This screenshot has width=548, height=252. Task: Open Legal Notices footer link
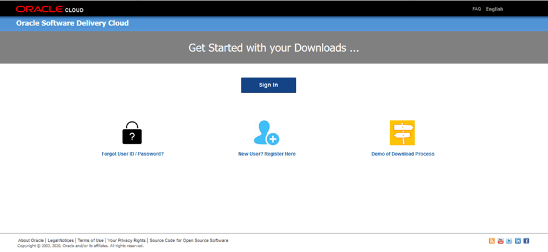[61, 241]
